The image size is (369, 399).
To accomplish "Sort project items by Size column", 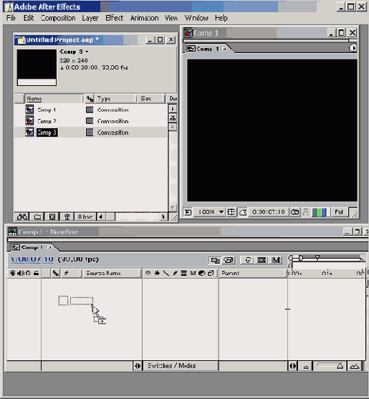I will (150, 98).
